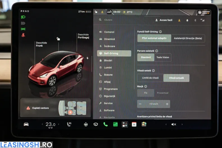Tap the Cuplați centura seatbelt warning card
222x148 pixels.
coord(55,108)
